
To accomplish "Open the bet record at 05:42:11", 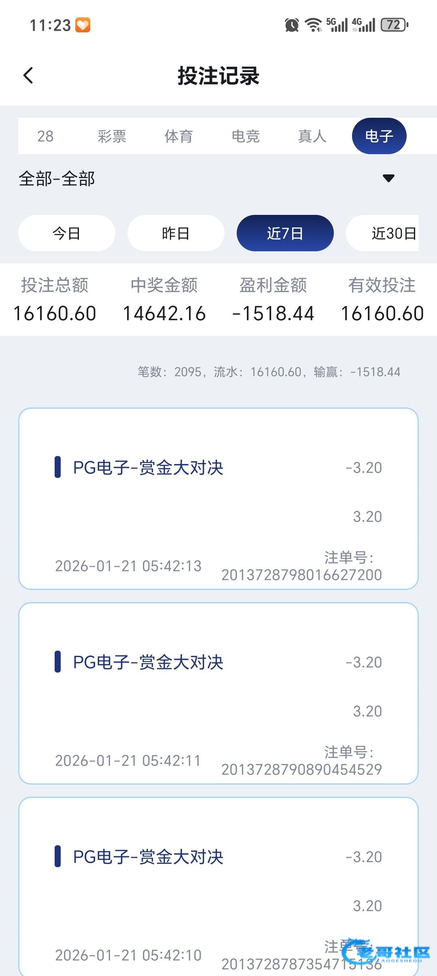I will 218,693.
